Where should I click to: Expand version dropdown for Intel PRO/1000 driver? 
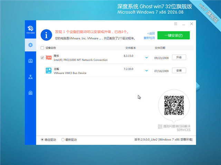pyautogui.click(x=146, y=57)
